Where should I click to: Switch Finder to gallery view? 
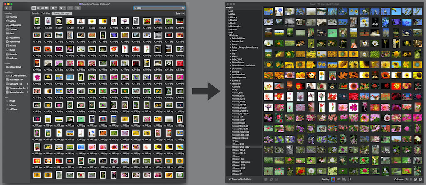click(x=47, y=8)
